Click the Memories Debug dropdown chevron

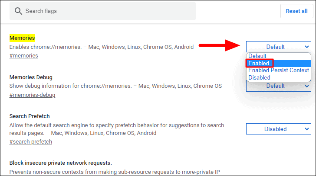(307, 86)
